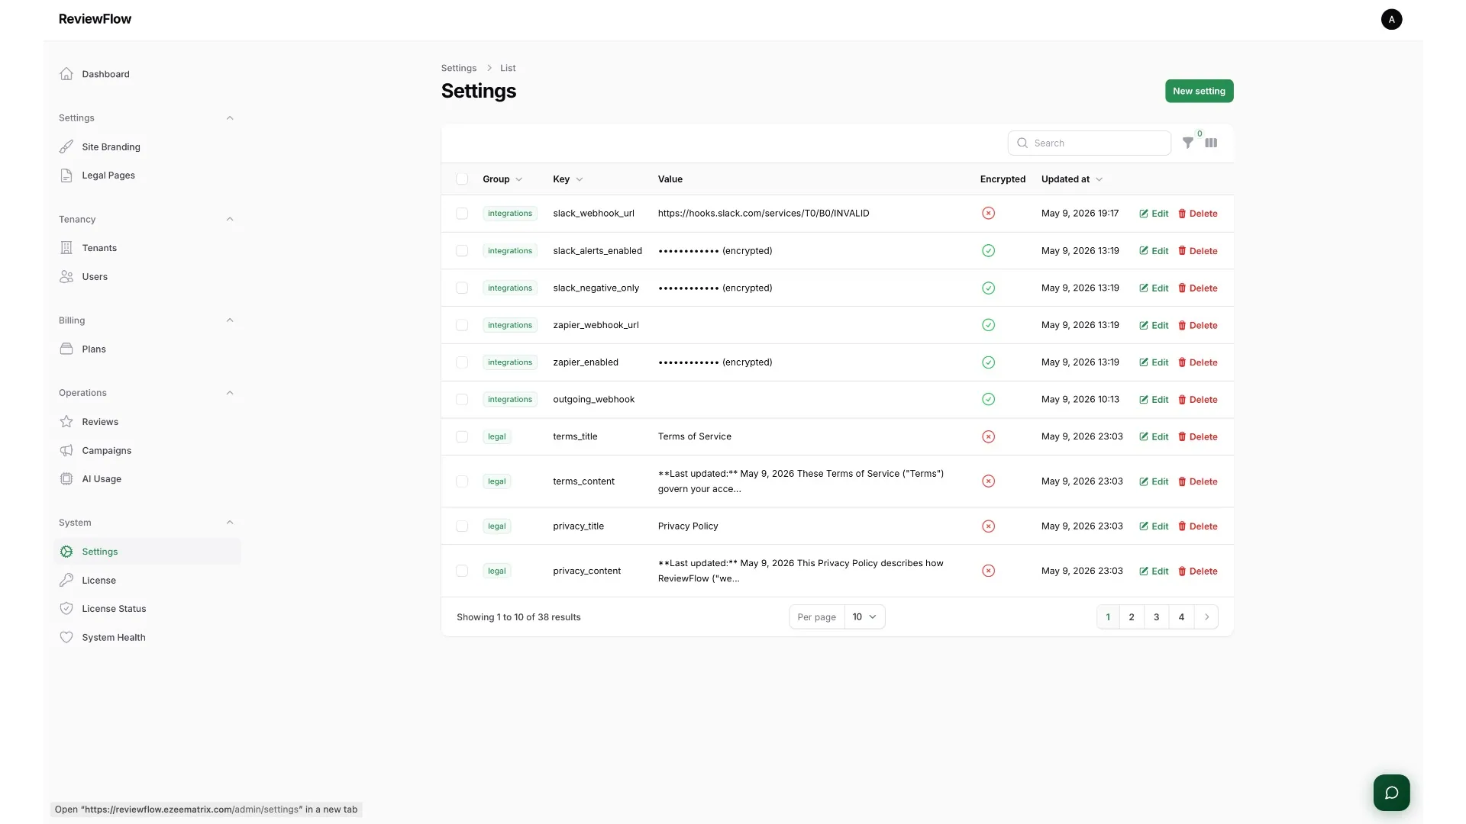
Task: Click encrypted check icon for outgoing_webhook
Action: [988, 399]
